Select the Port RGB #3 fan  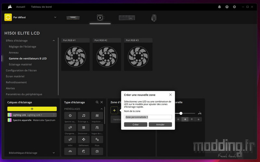[x=138, y=57]
